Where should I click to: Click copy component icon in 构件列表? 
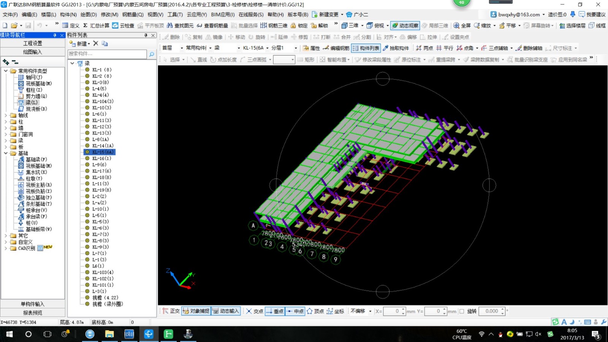pyautogui.click(x=105, y=43)
